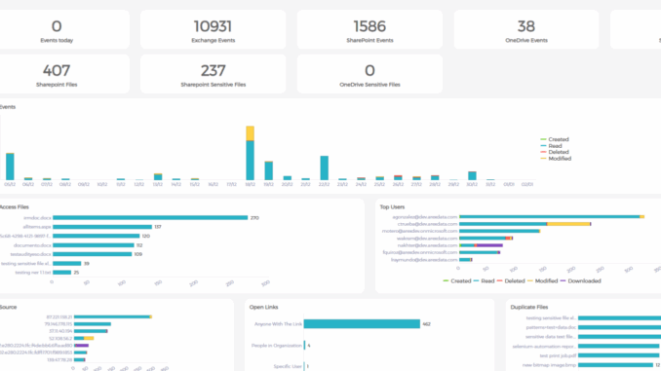Click the 52.108.56.2 source bar
This screenshot has height=371, width=661.
[84, 338]
